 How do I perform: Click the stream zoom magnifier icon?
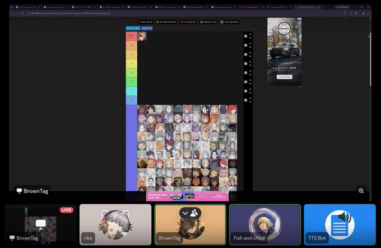[x=361, y=191]
